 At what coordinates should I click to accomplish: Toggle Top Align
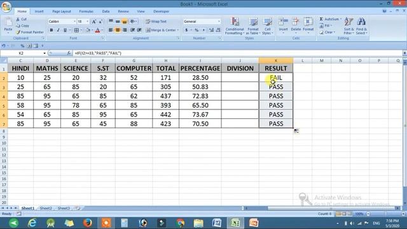pos(111,21)
